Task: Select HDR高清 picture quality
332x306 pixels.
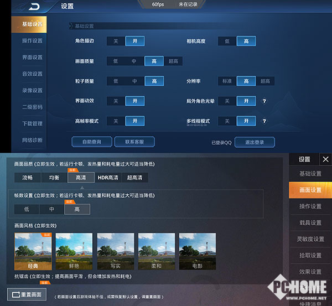Action: click(107, 178)
